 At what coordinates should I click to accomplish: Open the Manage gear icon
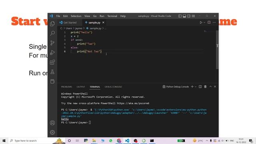[x=52, y=132]
